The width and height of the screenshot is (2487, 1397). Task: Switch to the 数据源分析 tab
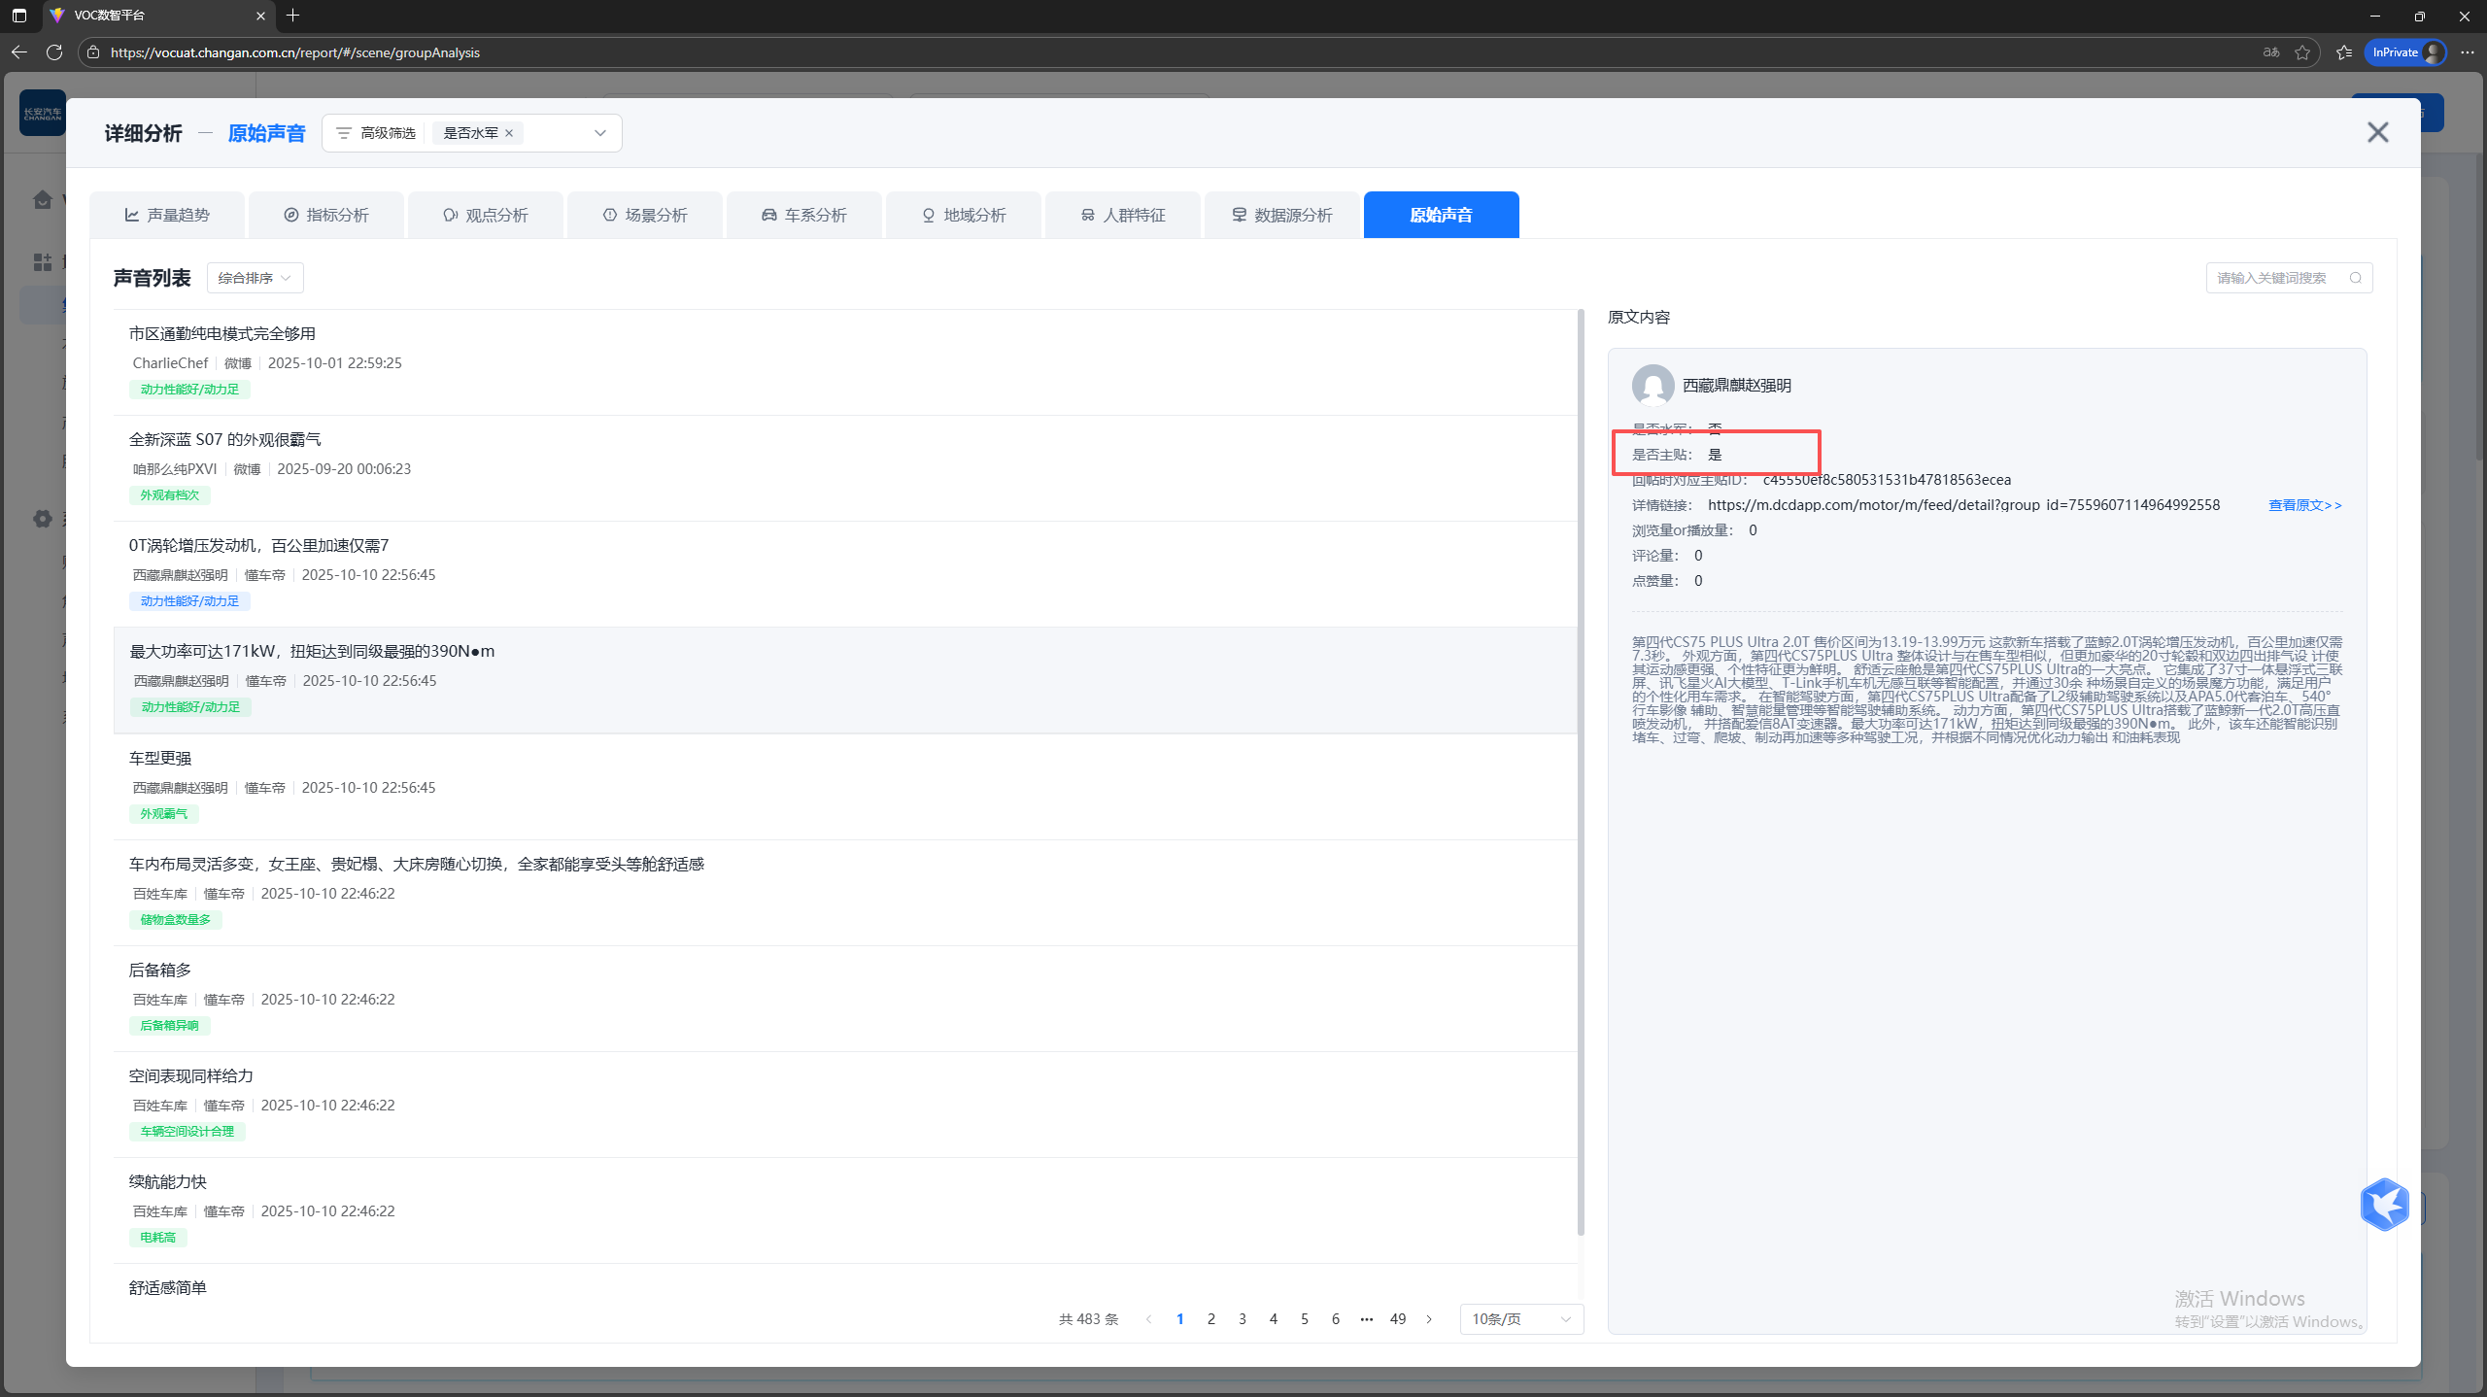1282,215
